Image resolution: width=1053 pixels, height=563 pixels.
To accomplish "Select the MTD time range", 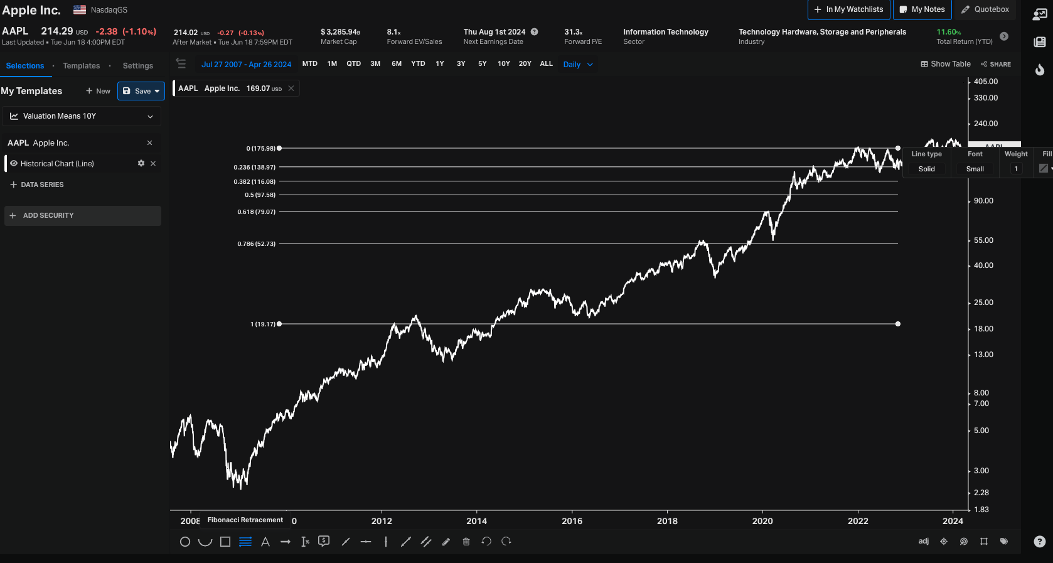I will click(310, 63).
